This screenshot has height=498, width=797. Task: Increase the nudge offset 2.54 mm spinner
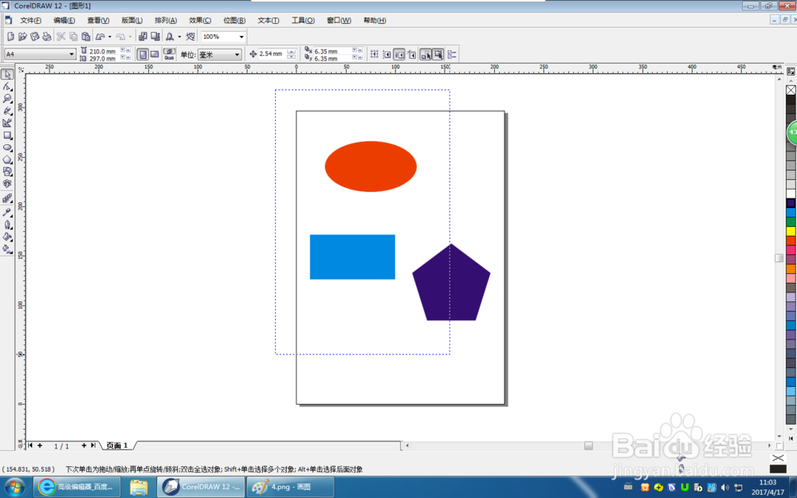coord(291,51)
